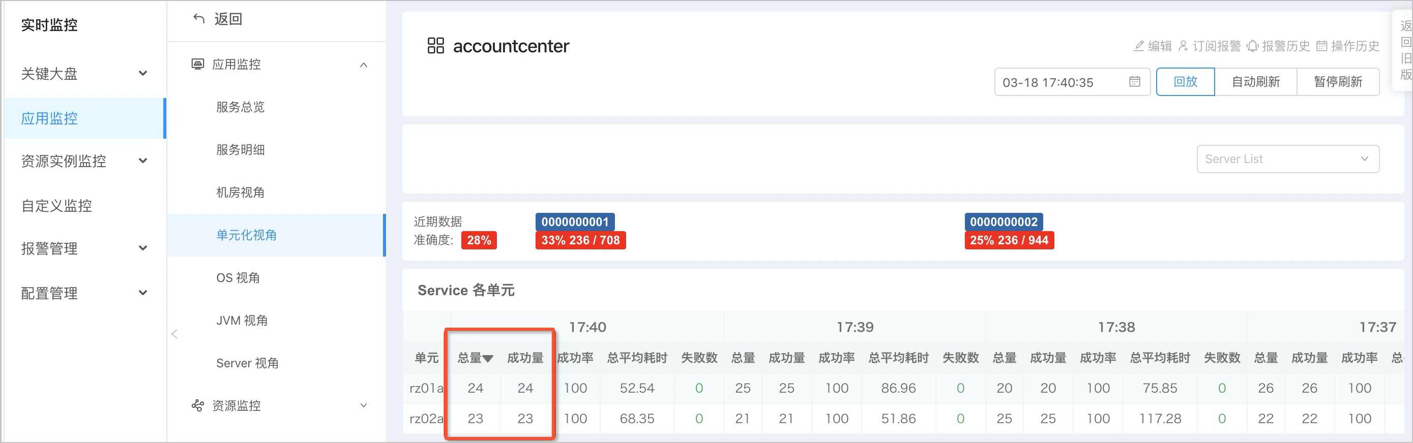Viewport: 1413px width, 443px height.
Task: Expand the 资源监控 submenu chevron
Action: point(363,406)
